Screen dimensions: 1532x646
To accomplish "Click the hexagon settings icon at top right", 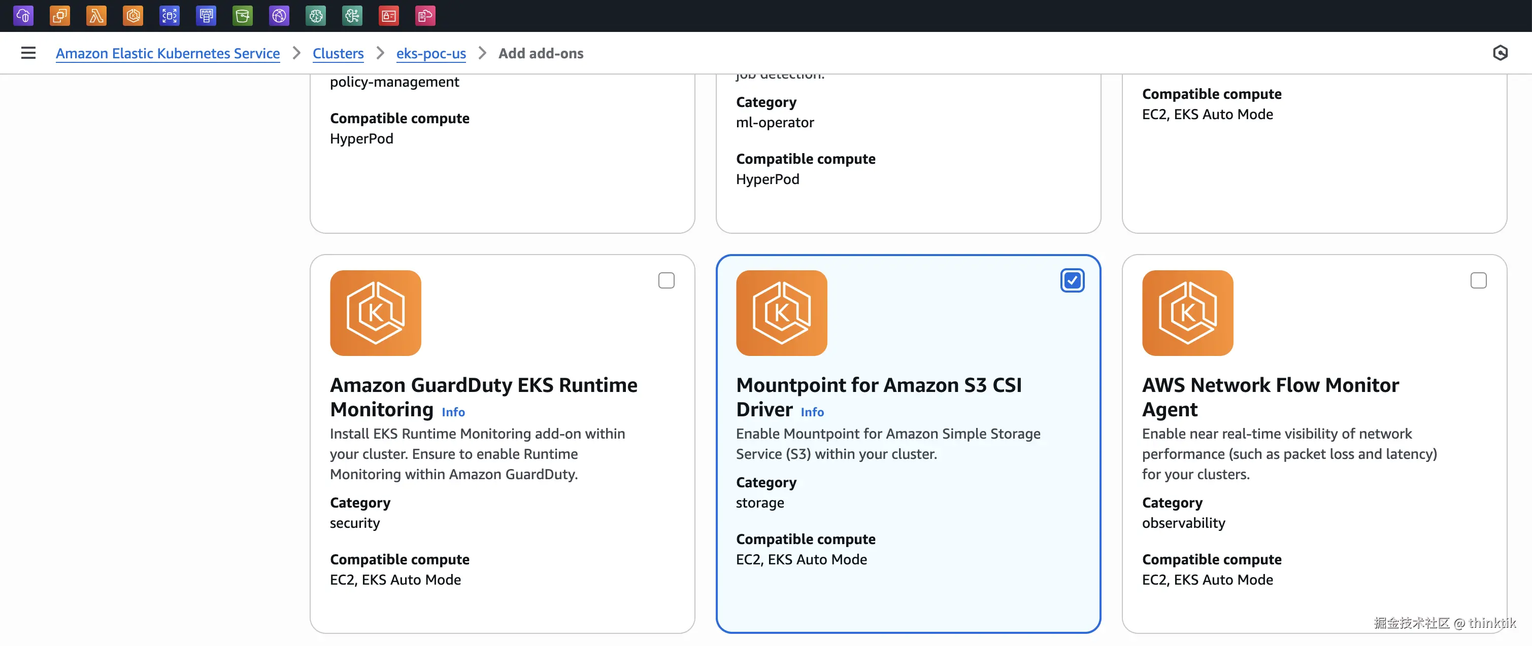I will pyautogui.click(x=1500, y=53).
